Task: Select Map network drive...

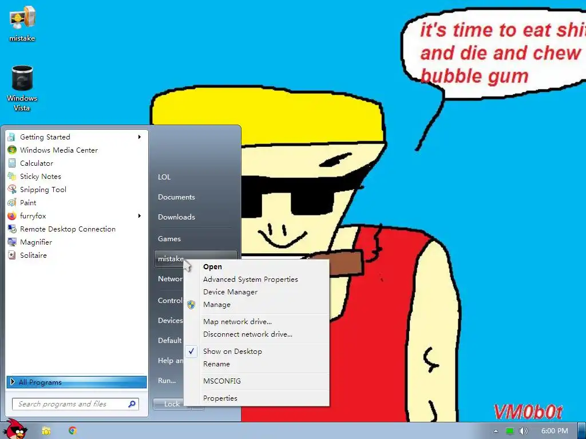Action: point(256,321)
